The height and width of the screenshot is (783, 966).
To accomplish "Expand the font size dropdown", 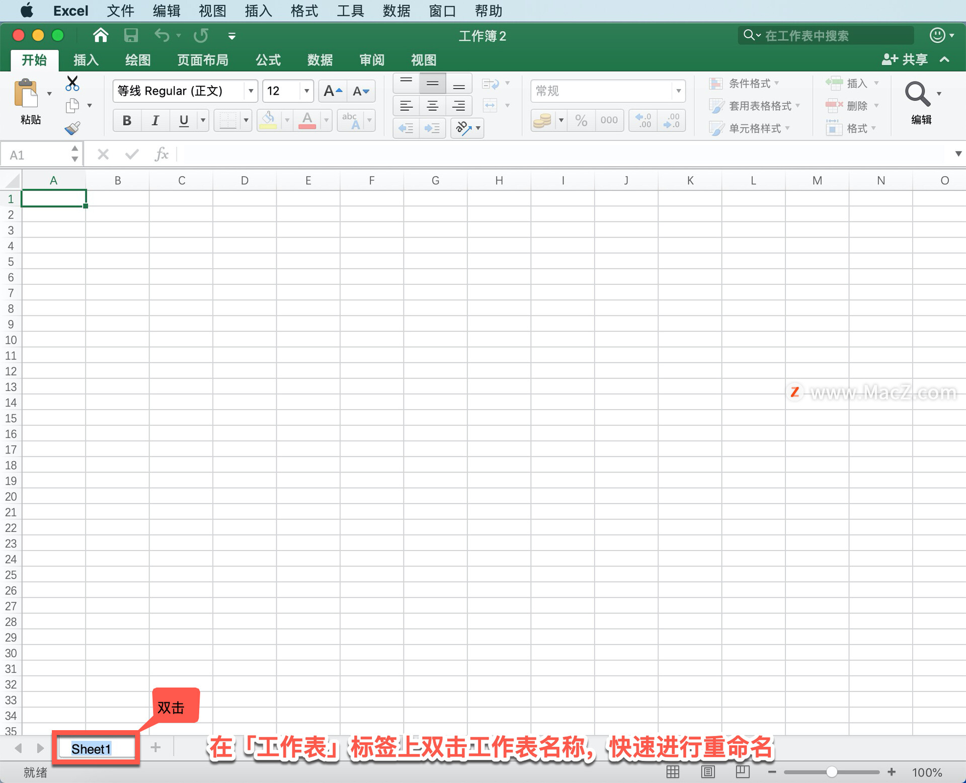I will point(306,91).
